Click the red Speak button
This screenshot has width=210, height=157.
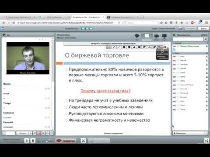(66, 141)
